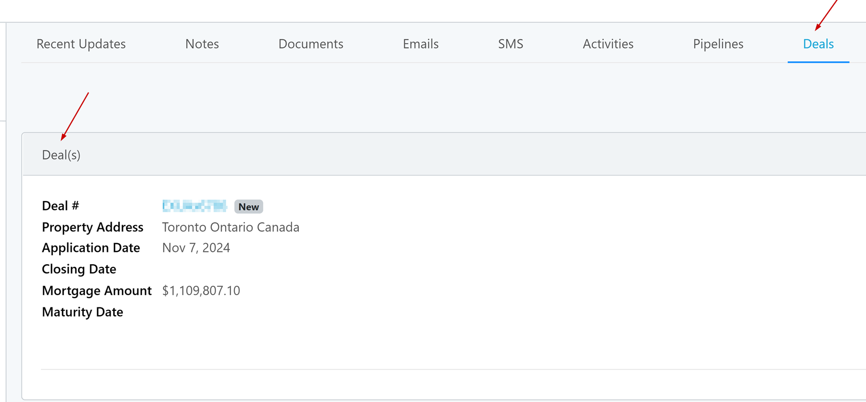Click the Property Address label

tap(93, 227)
